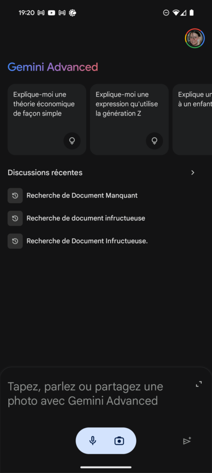Tap the YouTube notification icon in the status bar
Viewport: 212px width, 473px height.
[52, 12]
